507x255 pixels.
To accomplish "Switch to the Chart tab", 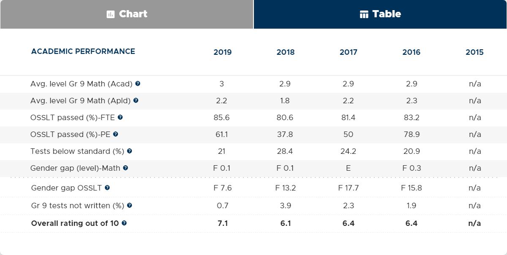I will pyautogui.click(x=127, y=14).
